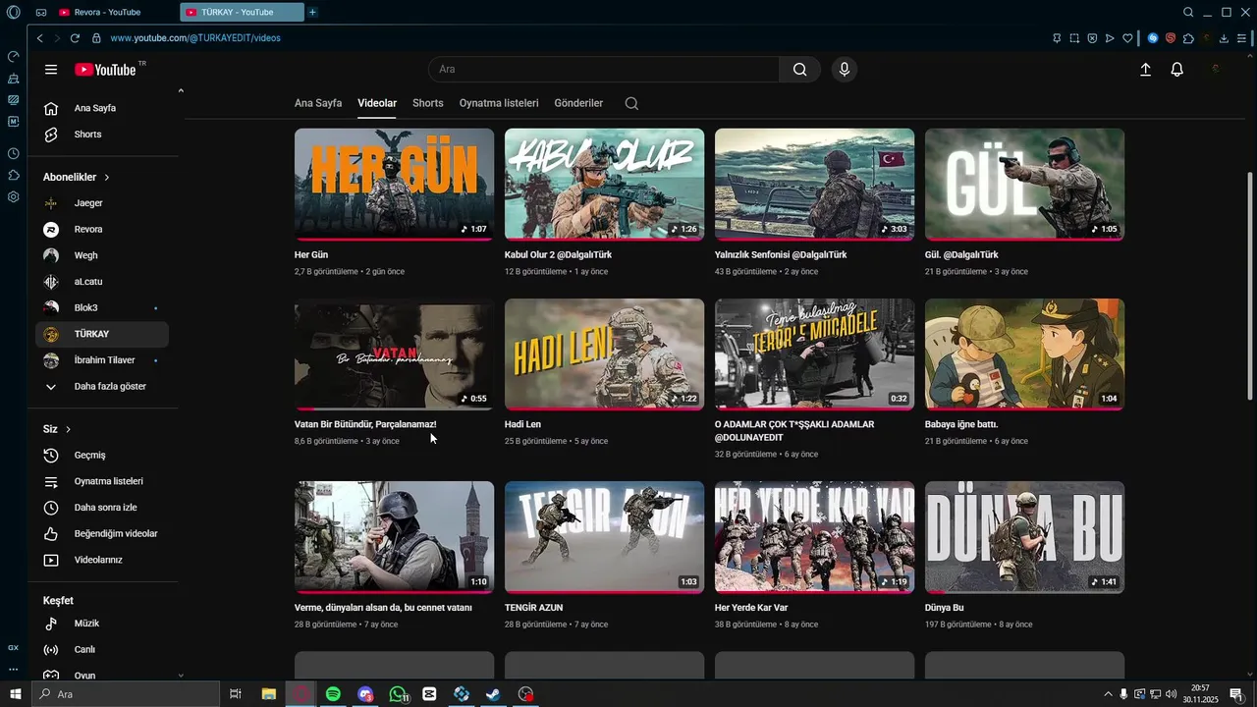Search within the channel using magnifier icon
The width and height of the screenshot is (1257, 707).
point(631,103)
